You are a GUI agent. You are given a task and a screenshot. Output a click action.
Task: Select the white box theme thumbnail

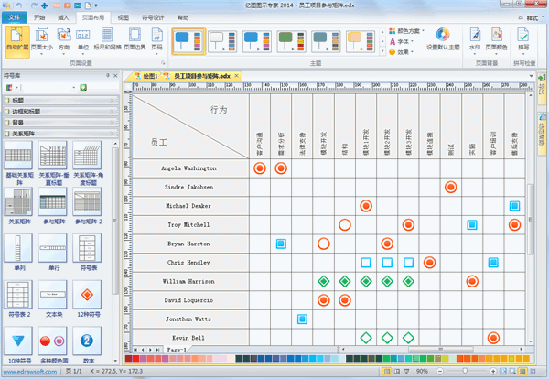click(x=222, y=42)
